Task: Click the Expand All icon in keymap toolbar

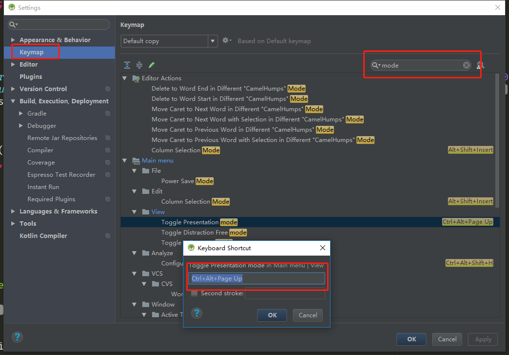Action: [127, 65]
